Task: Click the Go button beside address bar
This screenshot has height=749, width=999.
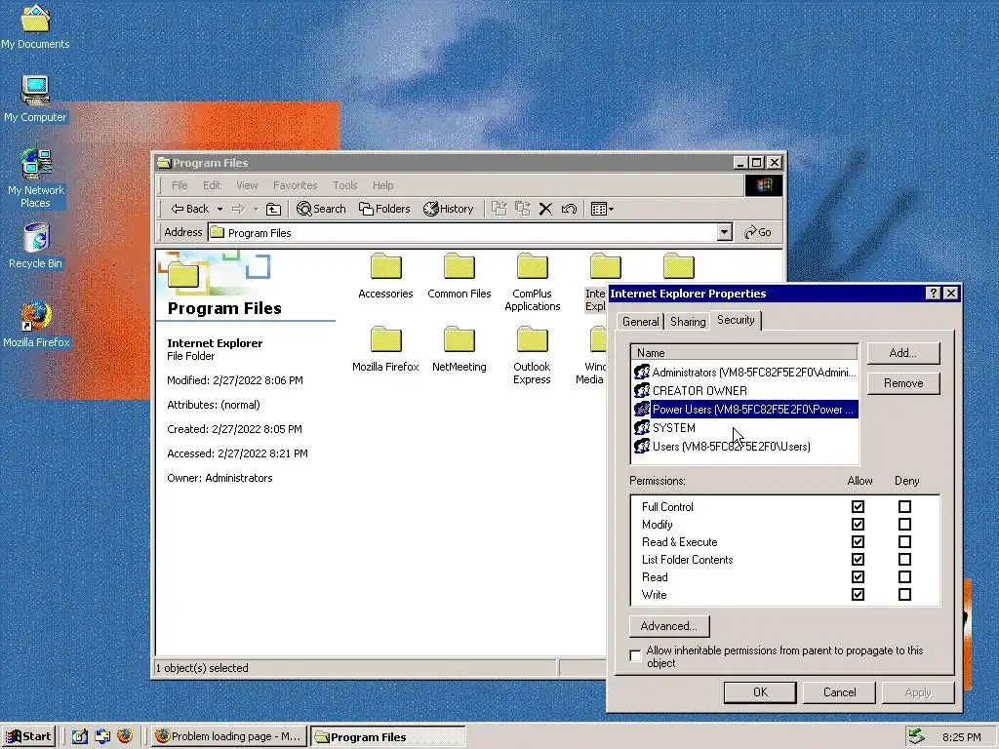Action: 758,232
